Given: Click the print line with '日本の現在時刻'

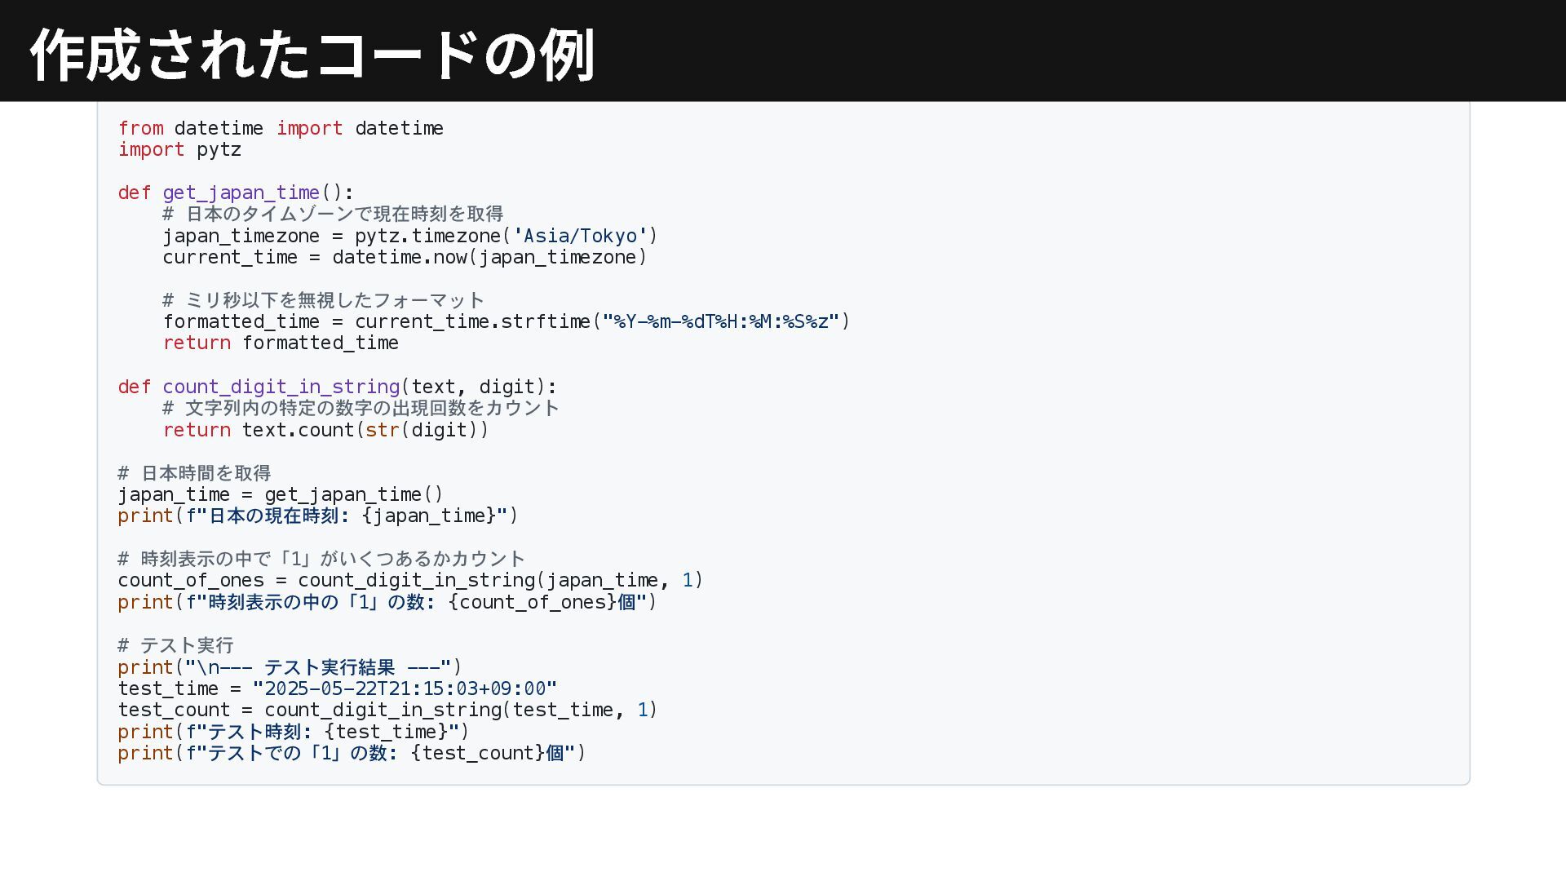Looking at the screenshot, I should click(x=318, y=516).
